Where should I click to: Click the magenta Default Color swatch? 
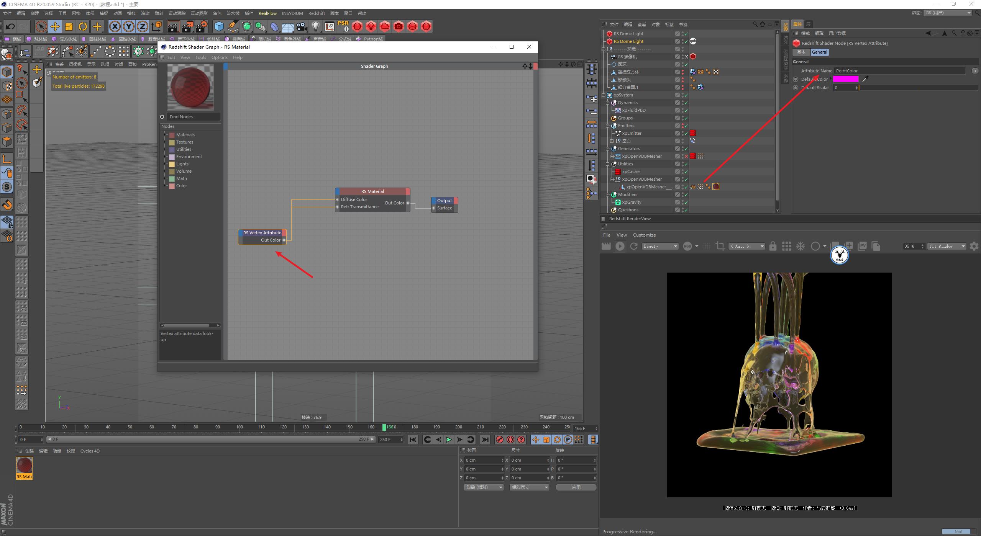coord(845,79)
